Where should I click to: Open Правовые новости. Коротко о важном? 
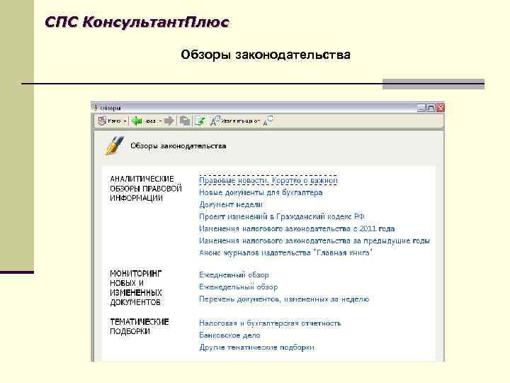pyautogui.click(x=268, y=180)
